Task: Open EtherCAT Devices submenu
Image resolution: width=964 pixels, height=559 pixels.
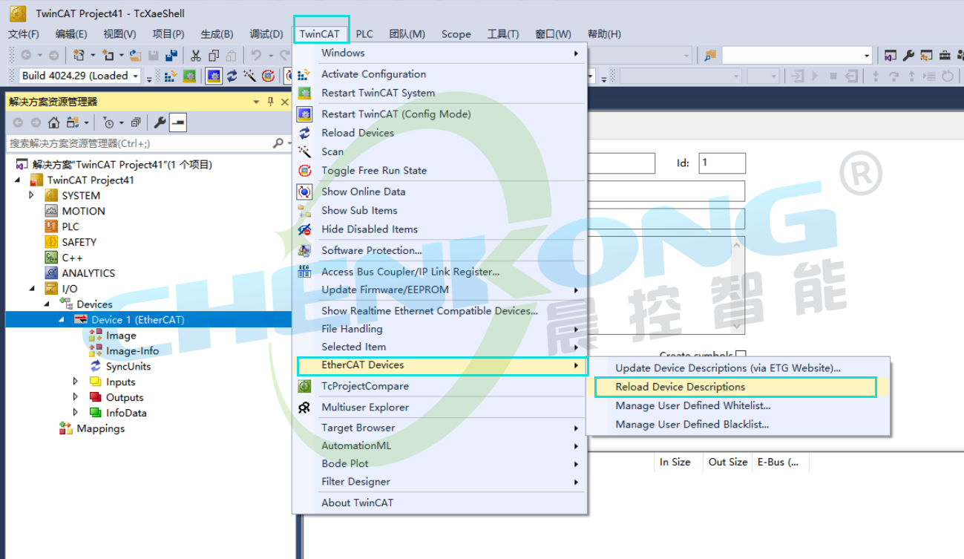Action: 442,365
